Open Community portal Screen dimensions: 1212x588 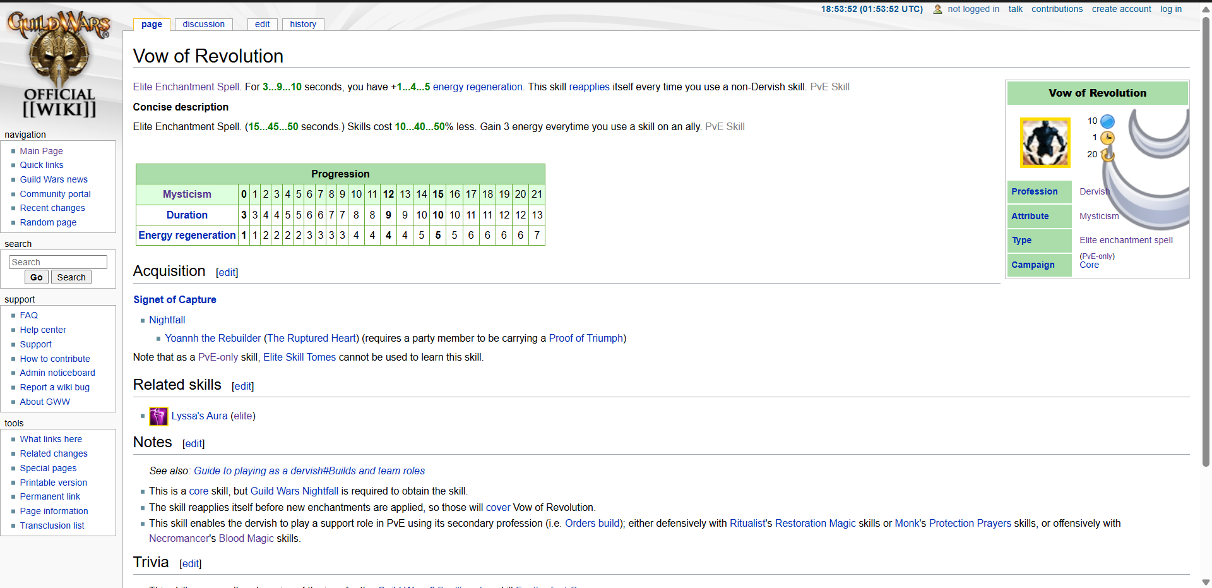pyautogui.click(x=55, y=194)
